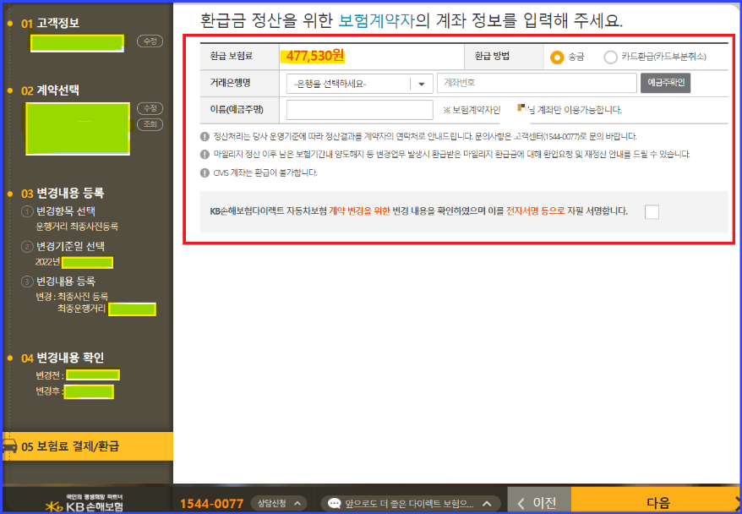Image resolution: width=742 pixels, height=514 pixels.
Task: Open the 은행을 선택하세요 bank dropdown
Action: (360, 84)
